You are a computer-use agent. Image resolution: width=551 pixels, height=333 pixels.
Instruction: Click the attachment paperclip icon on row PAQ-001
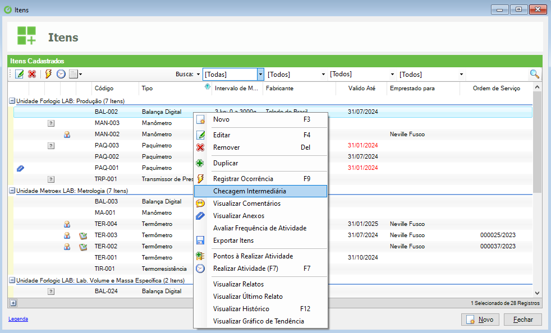pos(20,168)
